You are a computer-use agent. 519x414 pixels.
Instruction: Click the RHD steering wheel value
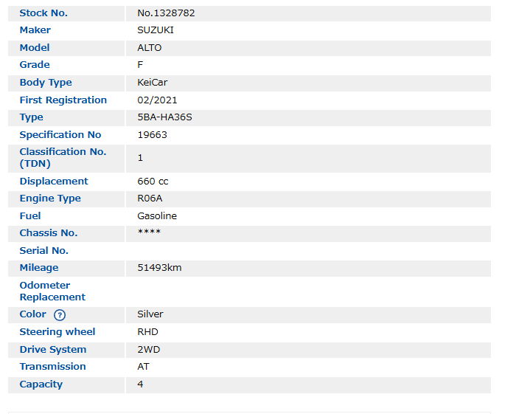[147, 332]
